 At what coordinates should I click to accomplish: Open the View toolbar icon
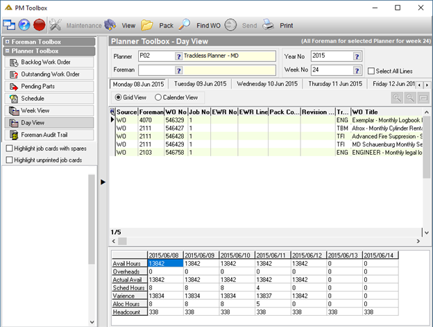tap(110, 25)
